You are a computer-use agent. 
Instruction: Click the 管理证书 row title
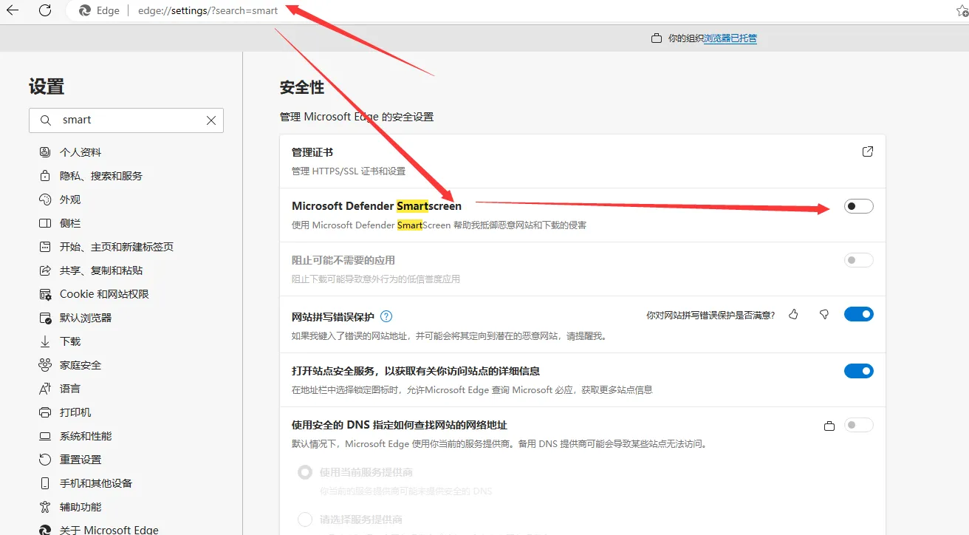[312, 152]
